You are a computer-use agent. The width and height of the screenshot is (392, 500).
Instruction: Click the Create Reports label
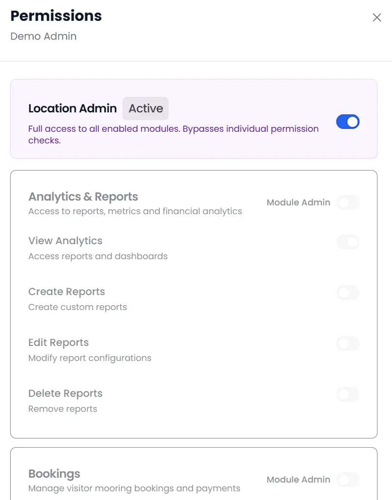pyautogui.click(x=66, y=292)
